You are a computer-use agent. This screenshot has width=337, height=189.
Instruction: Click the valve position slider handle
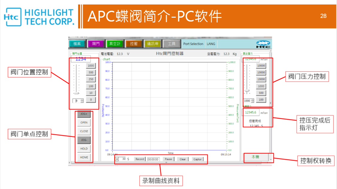coord(77,93)
